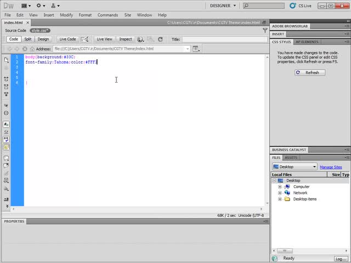Image resolution: width=351 pixels, height=263 pixels.
Task: Switch to the AP Elements tab
Action: click(307, 42)
